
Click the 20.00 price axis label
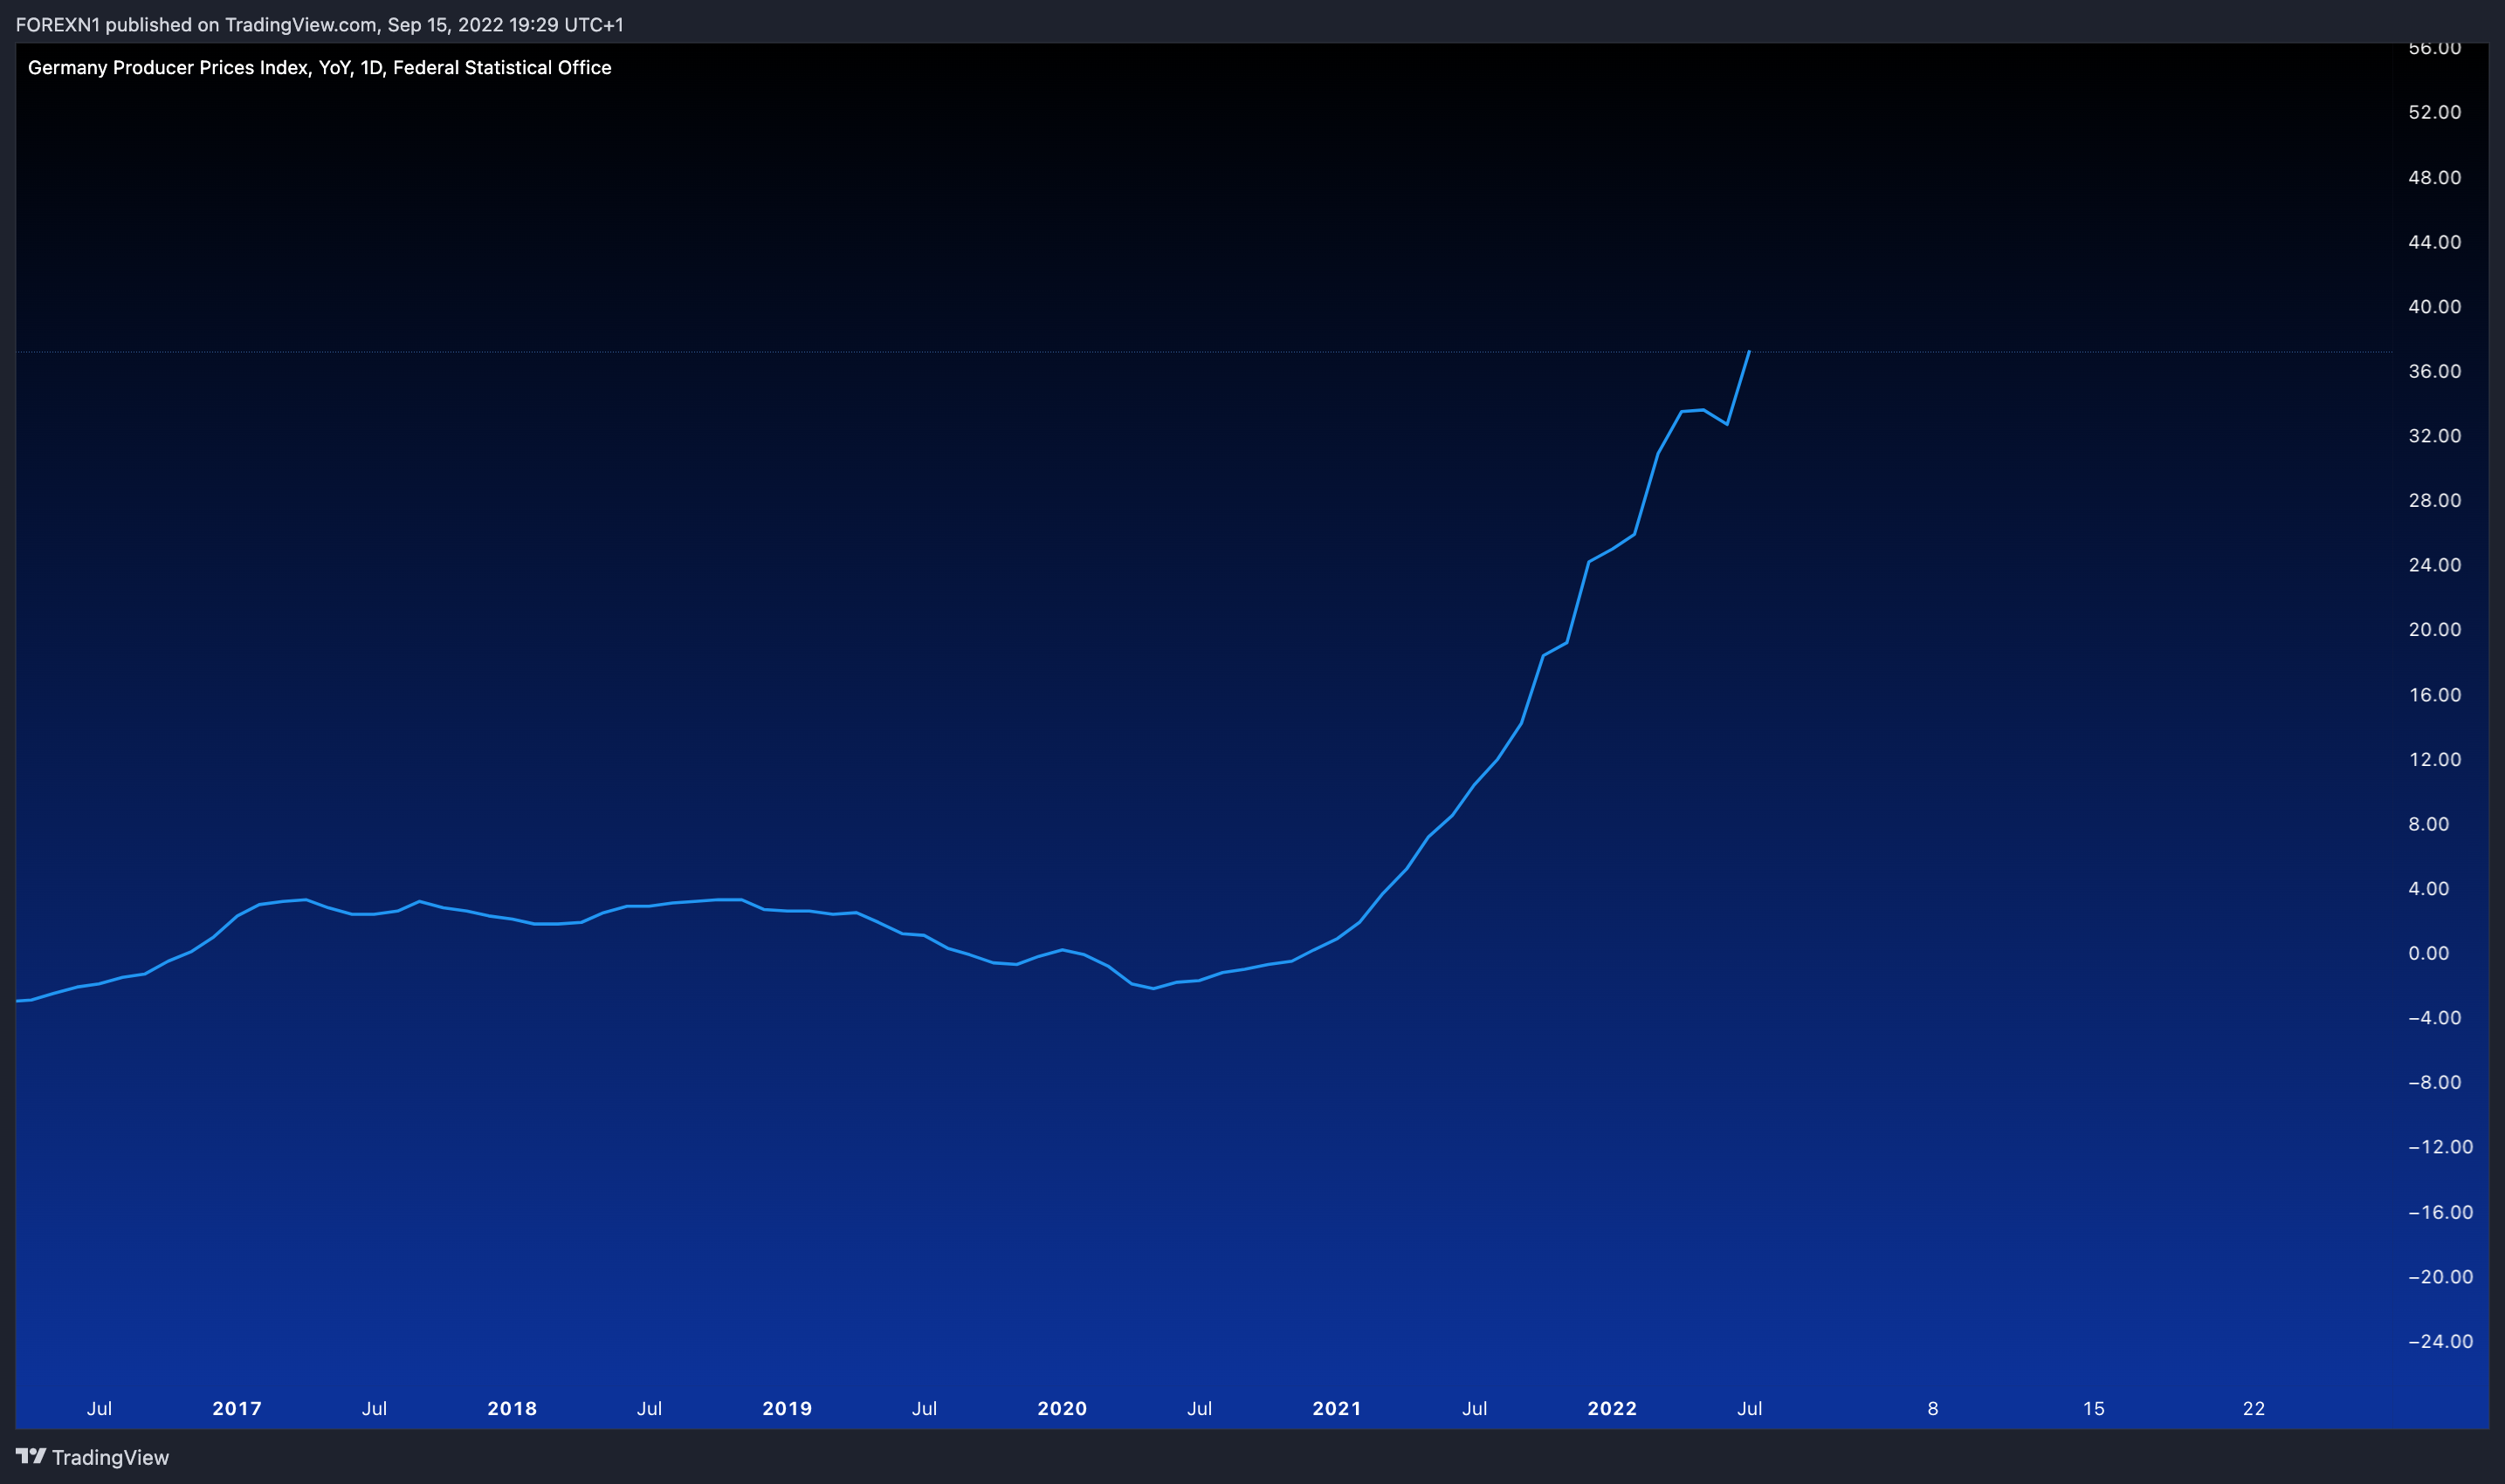(2434, 629)
